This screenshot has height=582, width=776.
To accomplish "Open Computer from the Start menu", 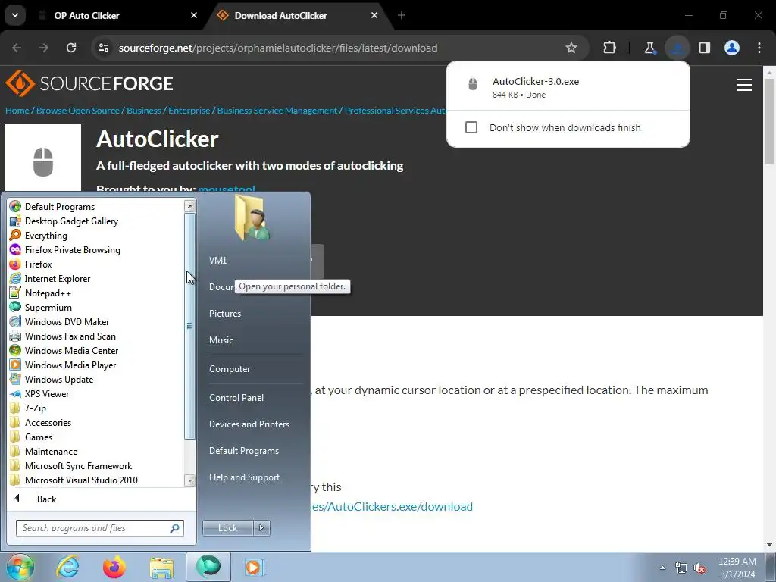I will coord(230,369).
